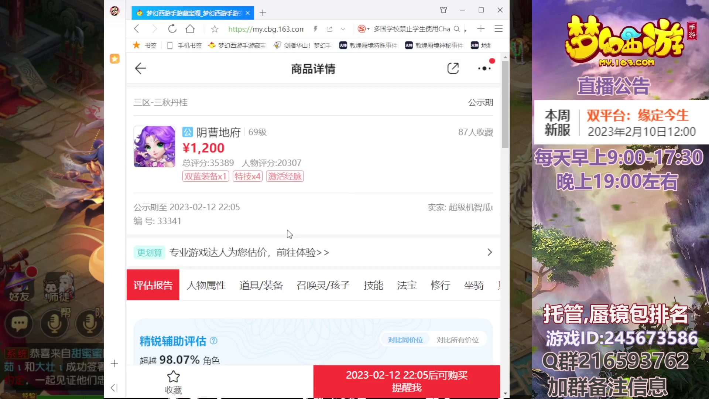The image size is (709, 399).
Task: Click the 特技x4 tag
Action: click(x=247, y=176)
